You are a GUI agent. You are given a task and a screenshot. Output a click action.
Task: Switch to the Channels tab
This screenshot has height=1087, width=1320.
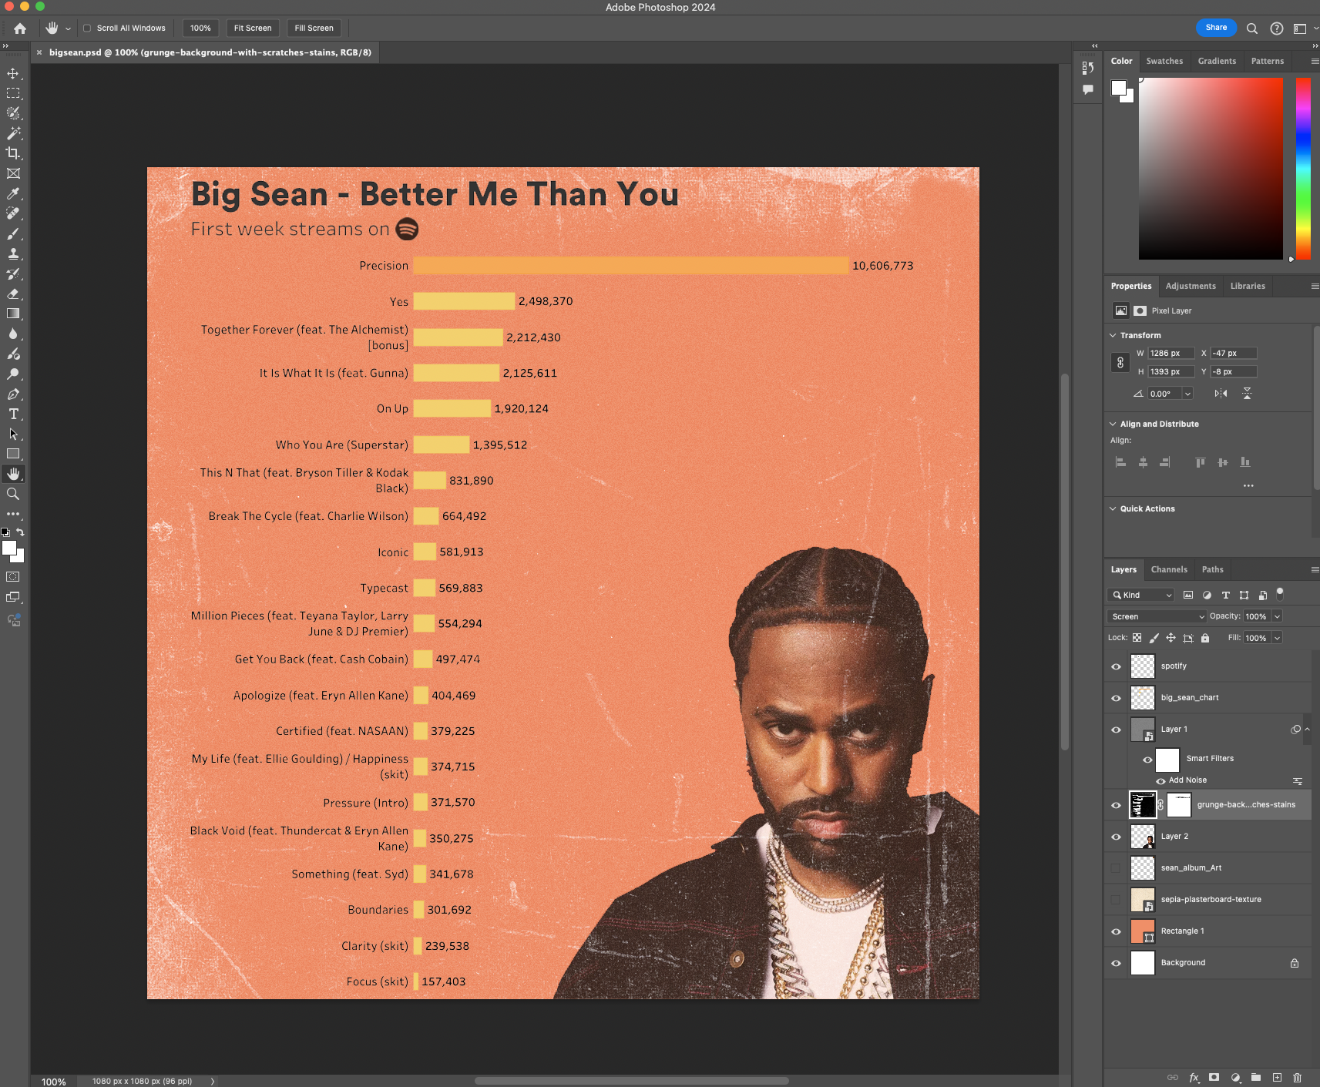click(1169, 569)
